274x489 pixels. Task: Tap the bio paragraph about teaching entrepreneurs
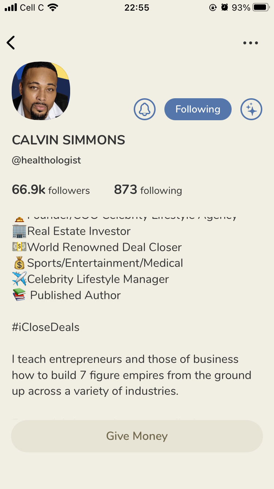[132, 375]
